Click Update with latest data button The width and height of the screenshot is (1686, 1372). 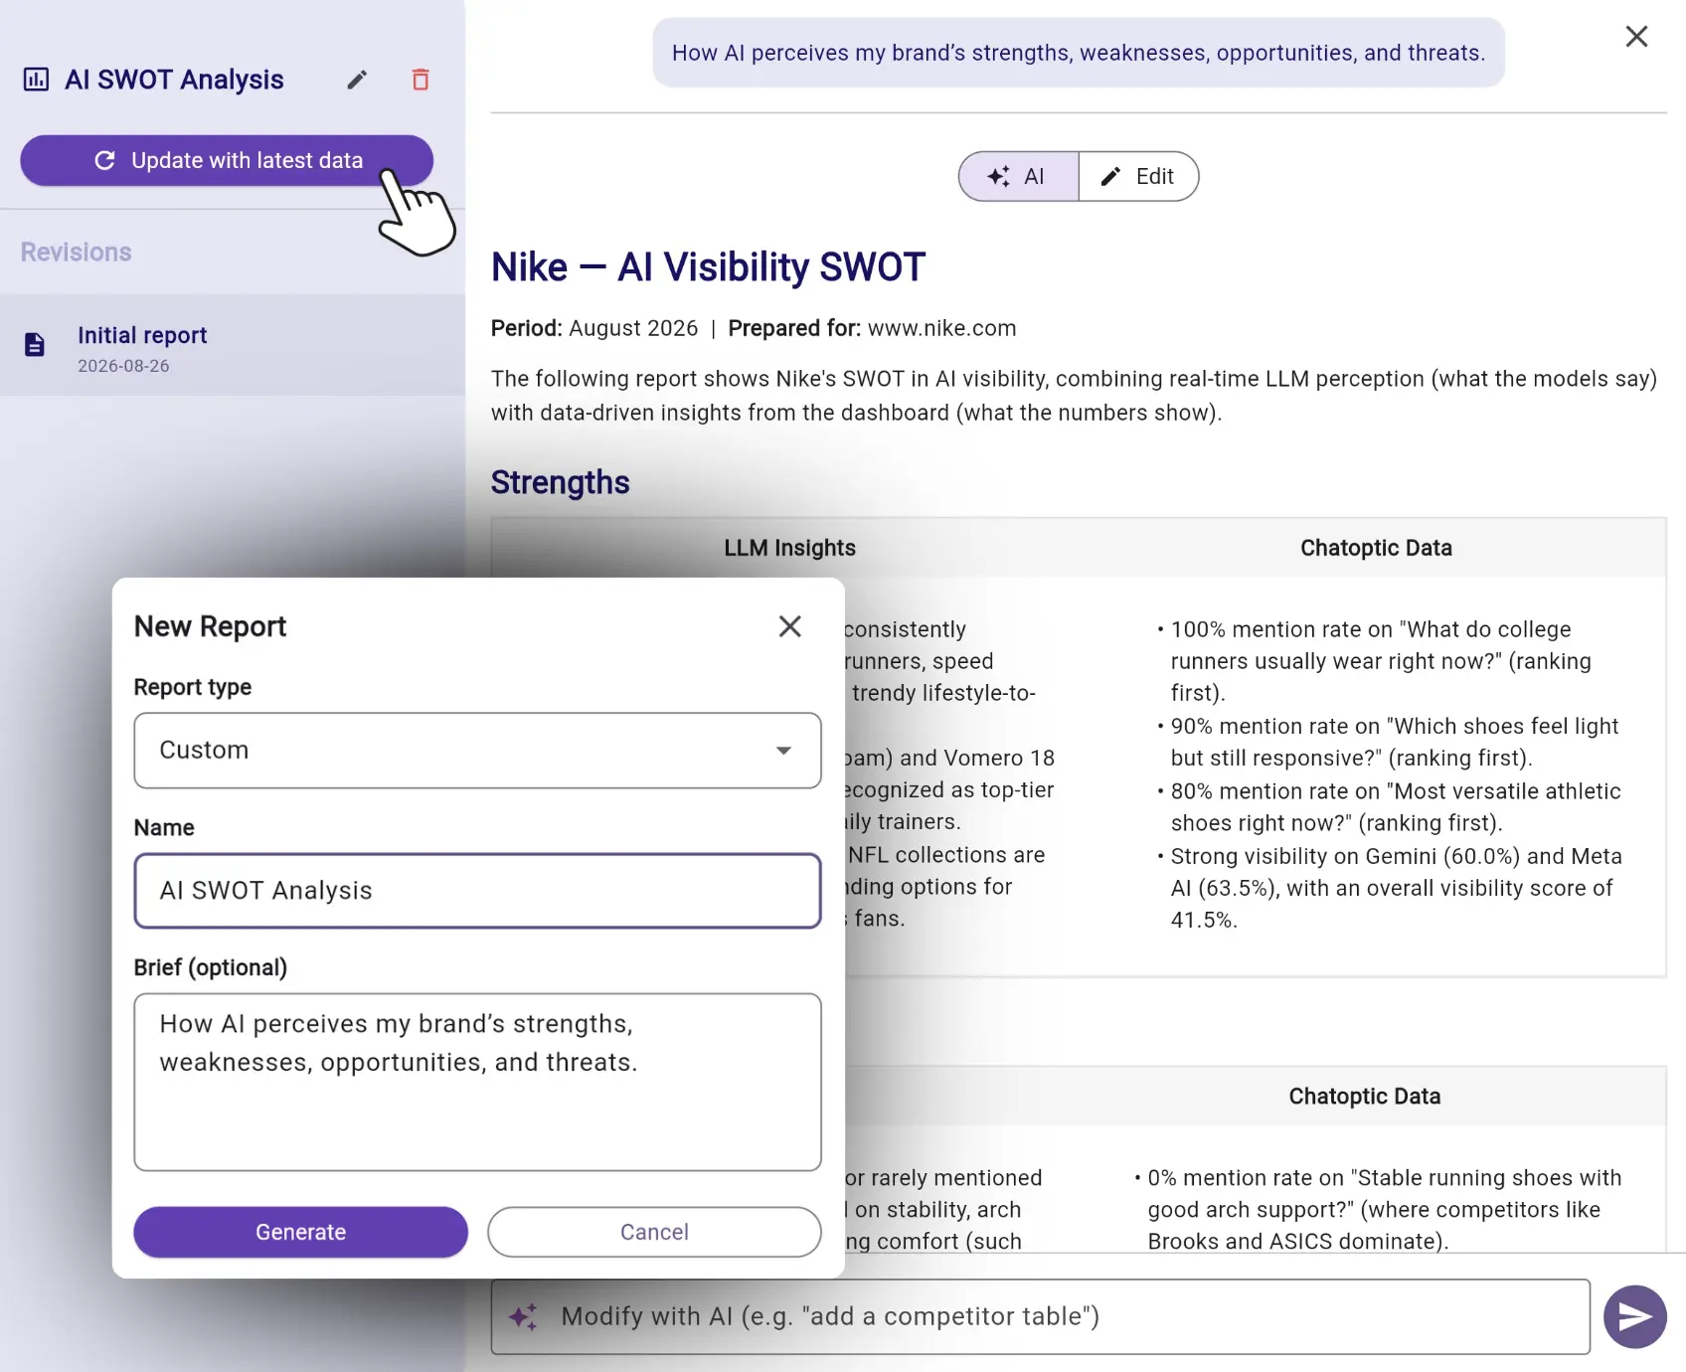tap(227, 161)
